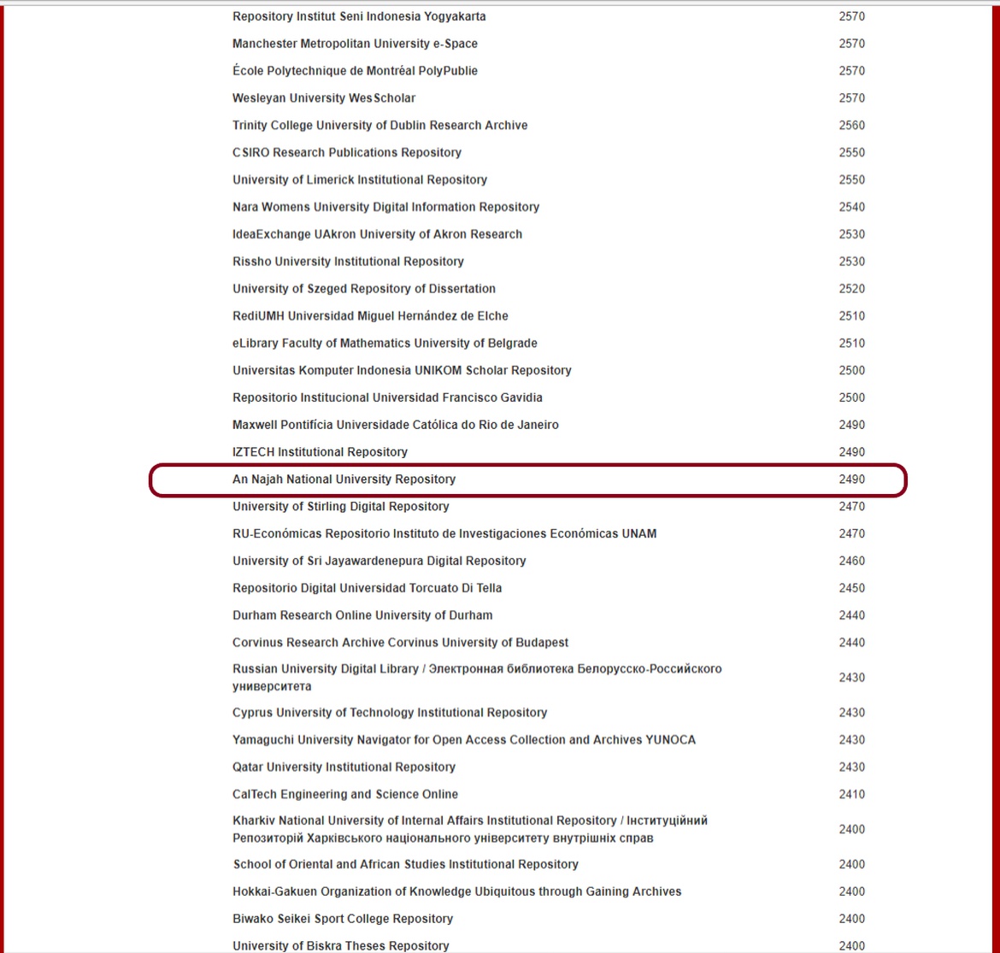This screenshot has height=953, width=1000.
Task: Click value 2490 in An Najah row
Action: coord(852,479)
